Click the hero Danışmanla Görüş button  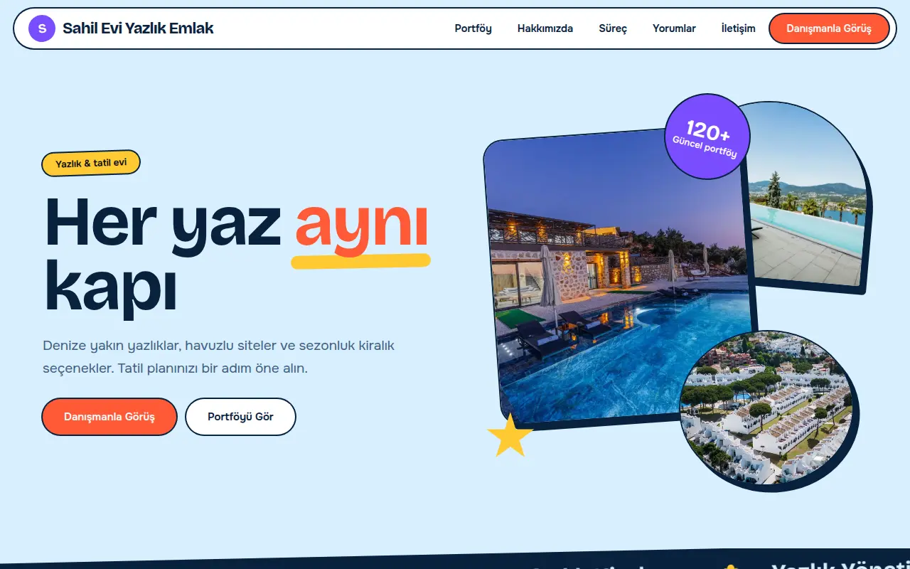pyautogui.click(x=109, y=417)
